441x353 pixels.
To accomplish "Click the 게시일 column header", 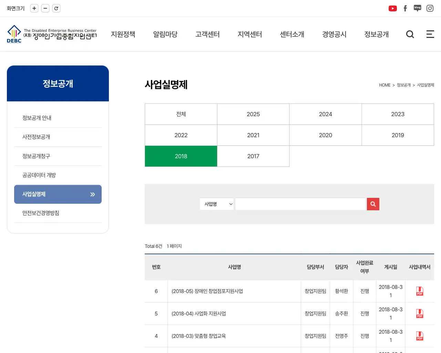I will 391,267.
